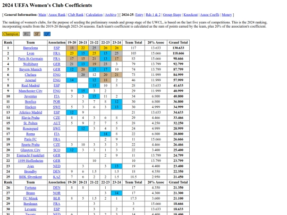
Task: Open the FC Minsk team link
Action: tap(30, 199)
